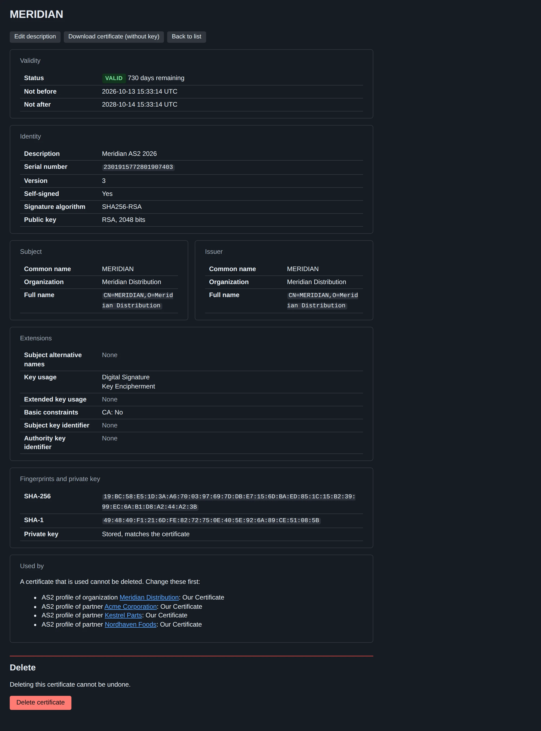The image size is (541, 731).
Task: Click the VALID status badge
Action: [114, 78]
